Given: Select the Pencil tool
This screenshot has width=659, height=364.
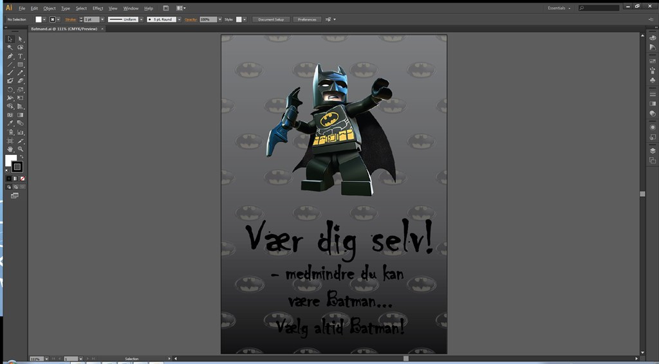Looking at the screenshot, I should (x=20, y=73).
